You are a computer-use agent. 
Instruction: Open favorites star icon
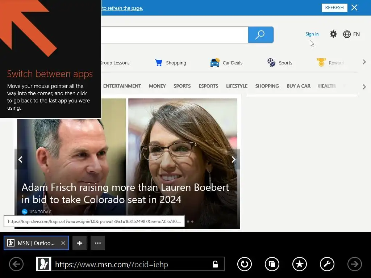click(300, 264)
